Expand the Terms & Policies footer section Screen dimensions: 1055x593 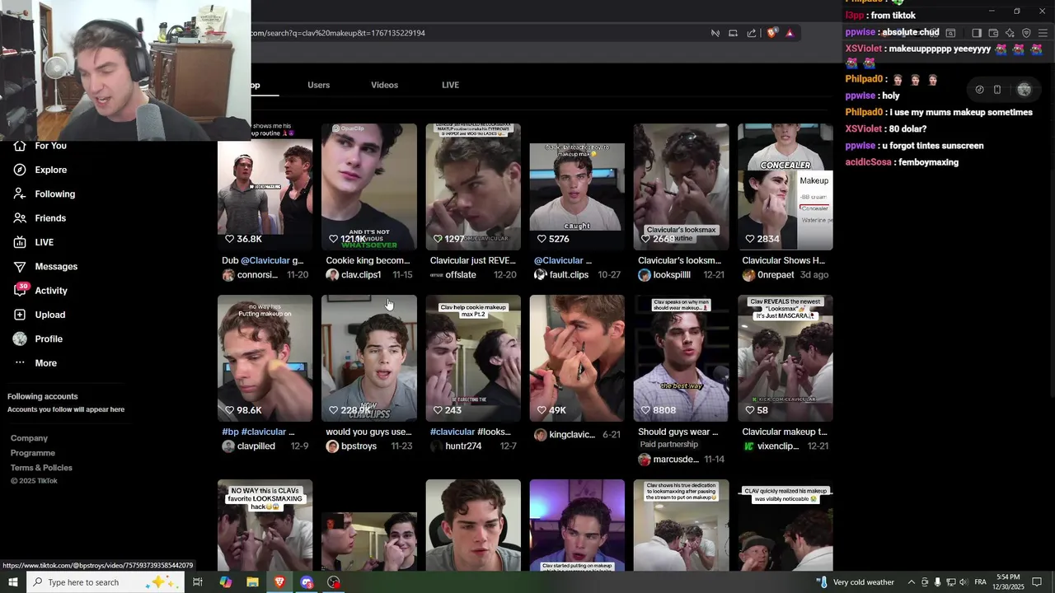pos(41,468)
